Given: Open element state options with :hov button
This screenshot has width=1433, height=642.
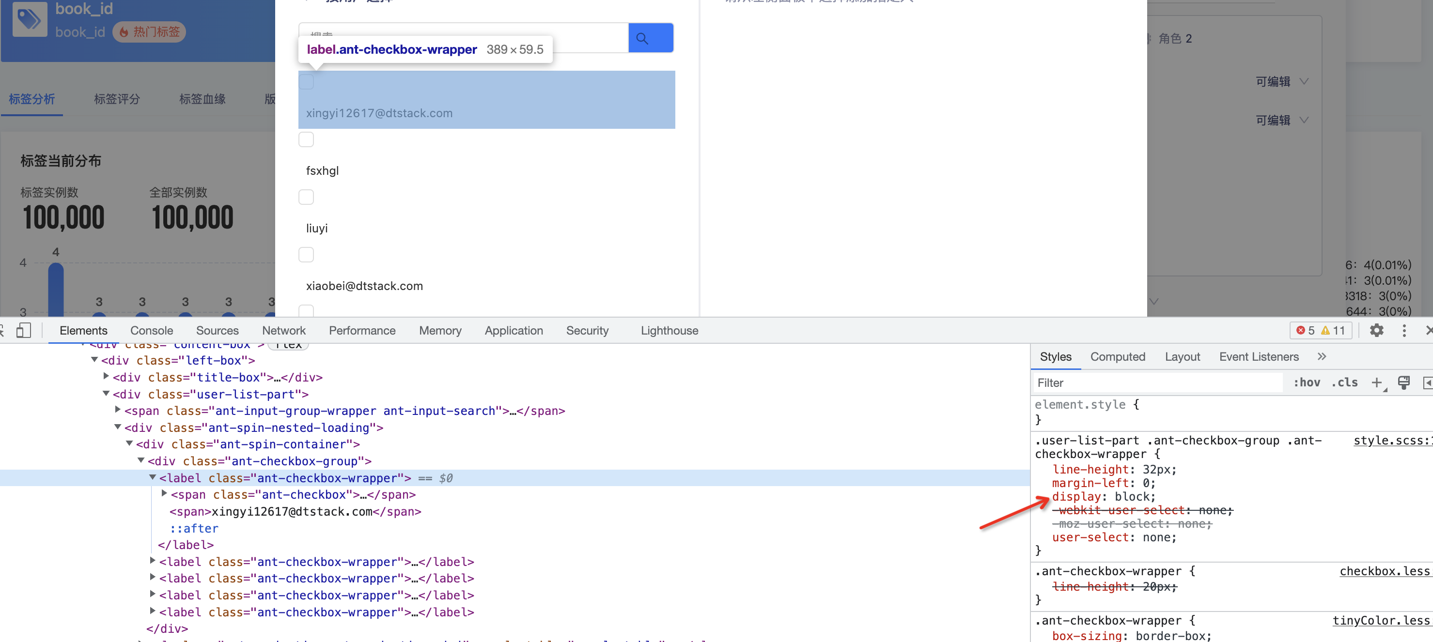Looking at the screenshot, I should pyautogui.click(x=1307, y=382).
